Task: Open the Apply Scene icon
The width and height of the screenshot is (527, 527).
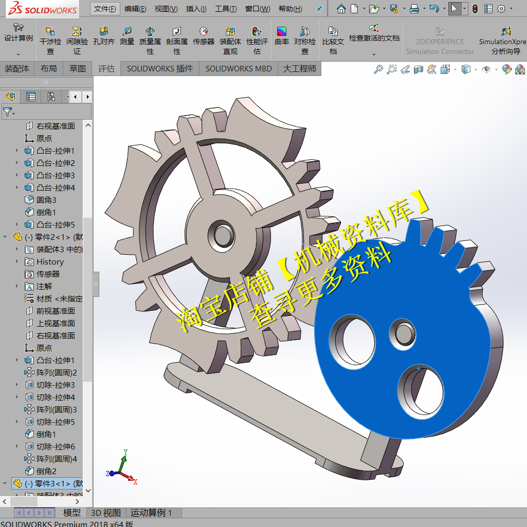Action: coord(520,69)
